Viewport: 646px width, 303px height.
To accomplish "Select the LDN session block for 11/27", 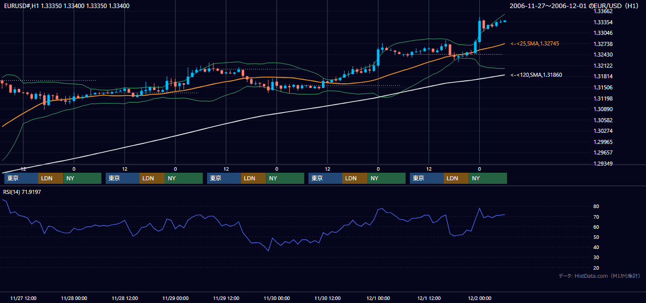I will [51, 178].
